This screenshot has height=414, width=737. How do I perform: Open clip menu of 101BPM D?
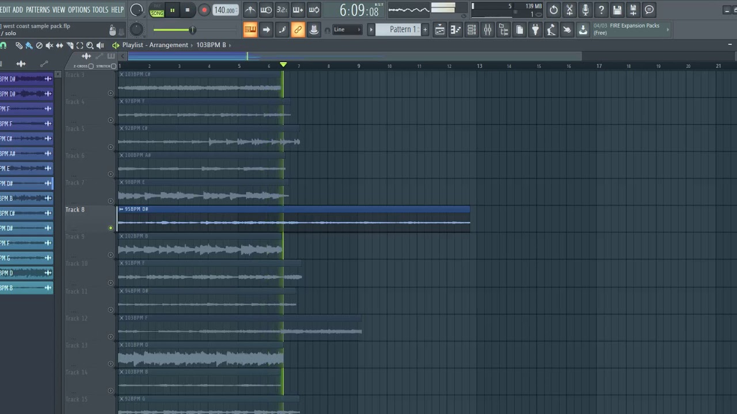(x=121, y=345)
